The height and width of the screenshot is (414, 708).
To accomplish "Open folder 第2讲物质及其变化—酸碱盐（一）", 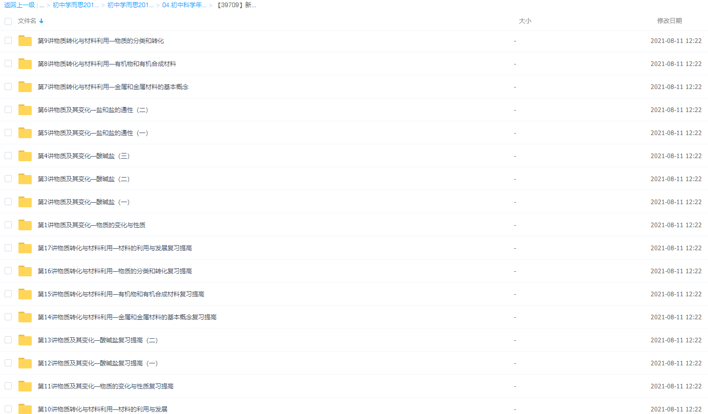I will point(83,202).
